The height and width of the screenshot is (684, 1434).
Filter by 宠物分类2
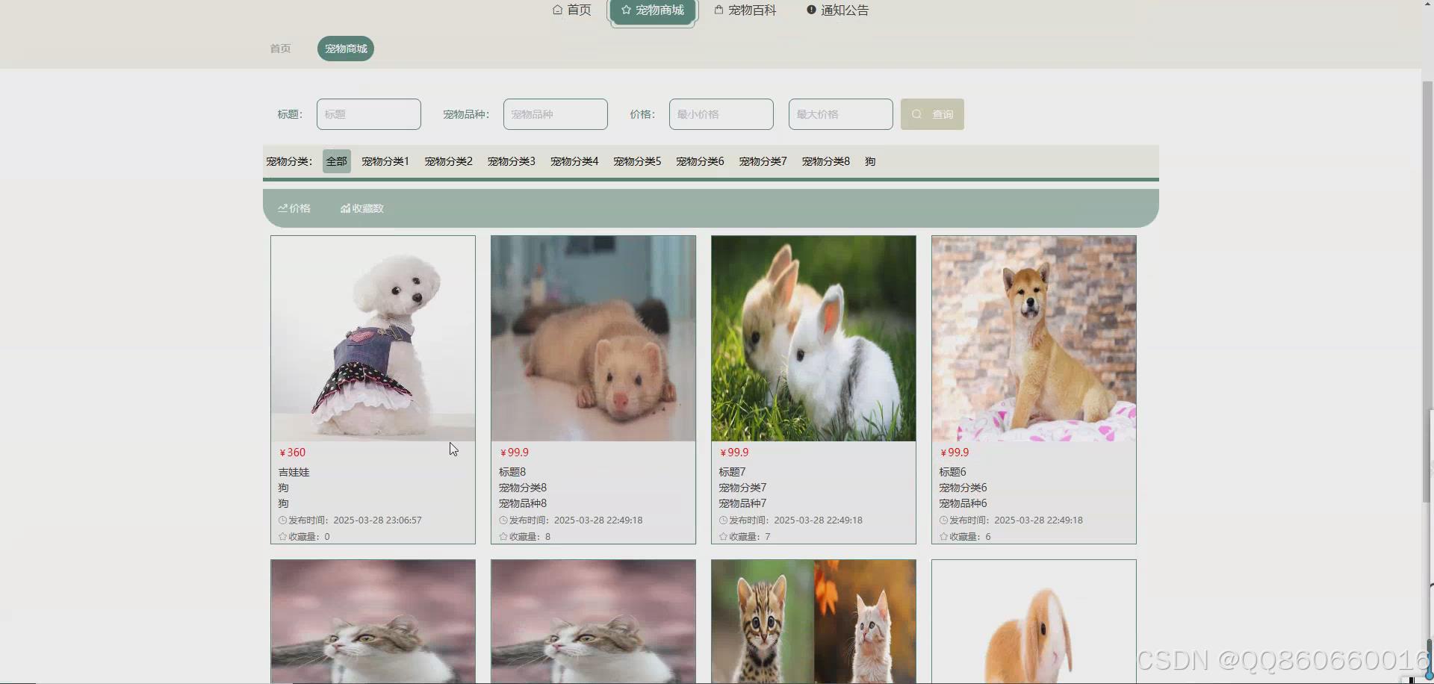(x=449, y=161)
